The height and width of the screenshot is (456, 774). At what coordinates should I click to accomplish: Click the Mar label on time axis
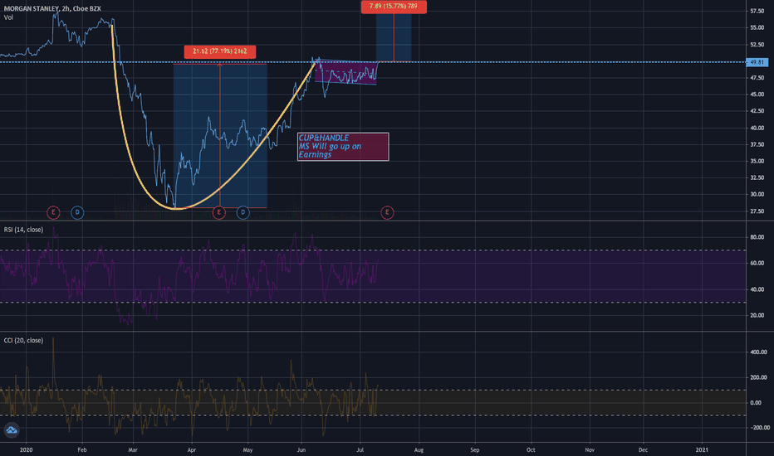132,449
